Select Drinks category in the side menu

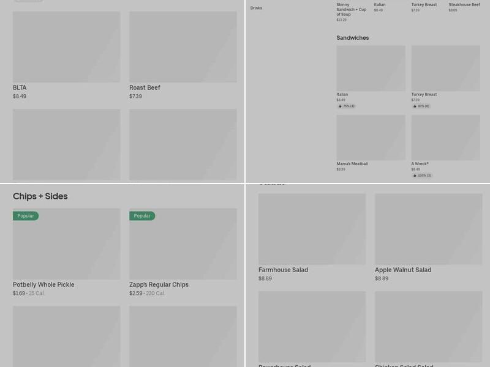256,8
